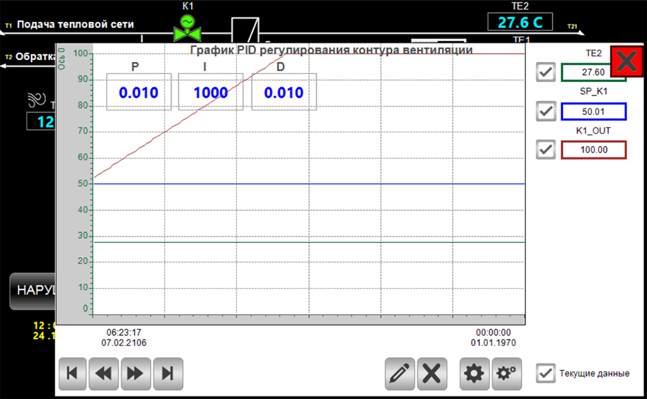Screen dimensions: 647x399
Task: Edit the D coefficient value field
Action: (283, 92)
